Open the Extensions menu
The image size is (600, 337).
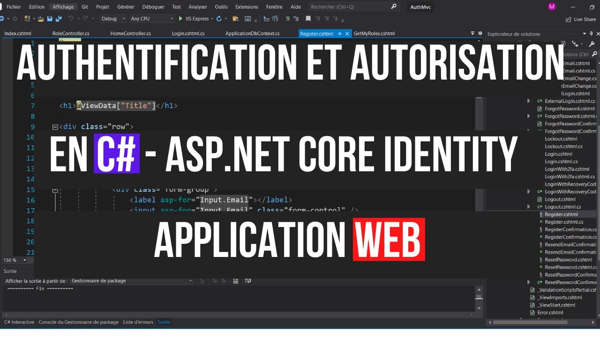click(x=247, y=7)
